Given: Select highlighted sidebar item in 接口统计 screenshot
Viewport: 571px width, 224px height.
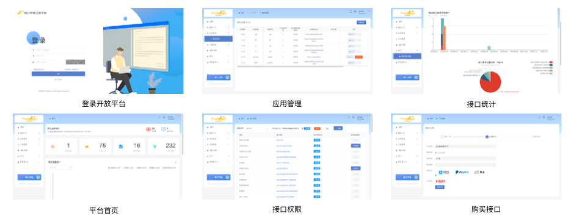Looking at the screenshot, I should pos(407,56).
